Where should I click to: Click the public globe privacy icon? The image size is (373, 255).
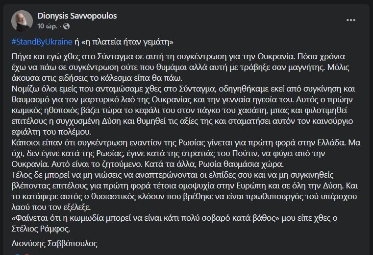66,25
